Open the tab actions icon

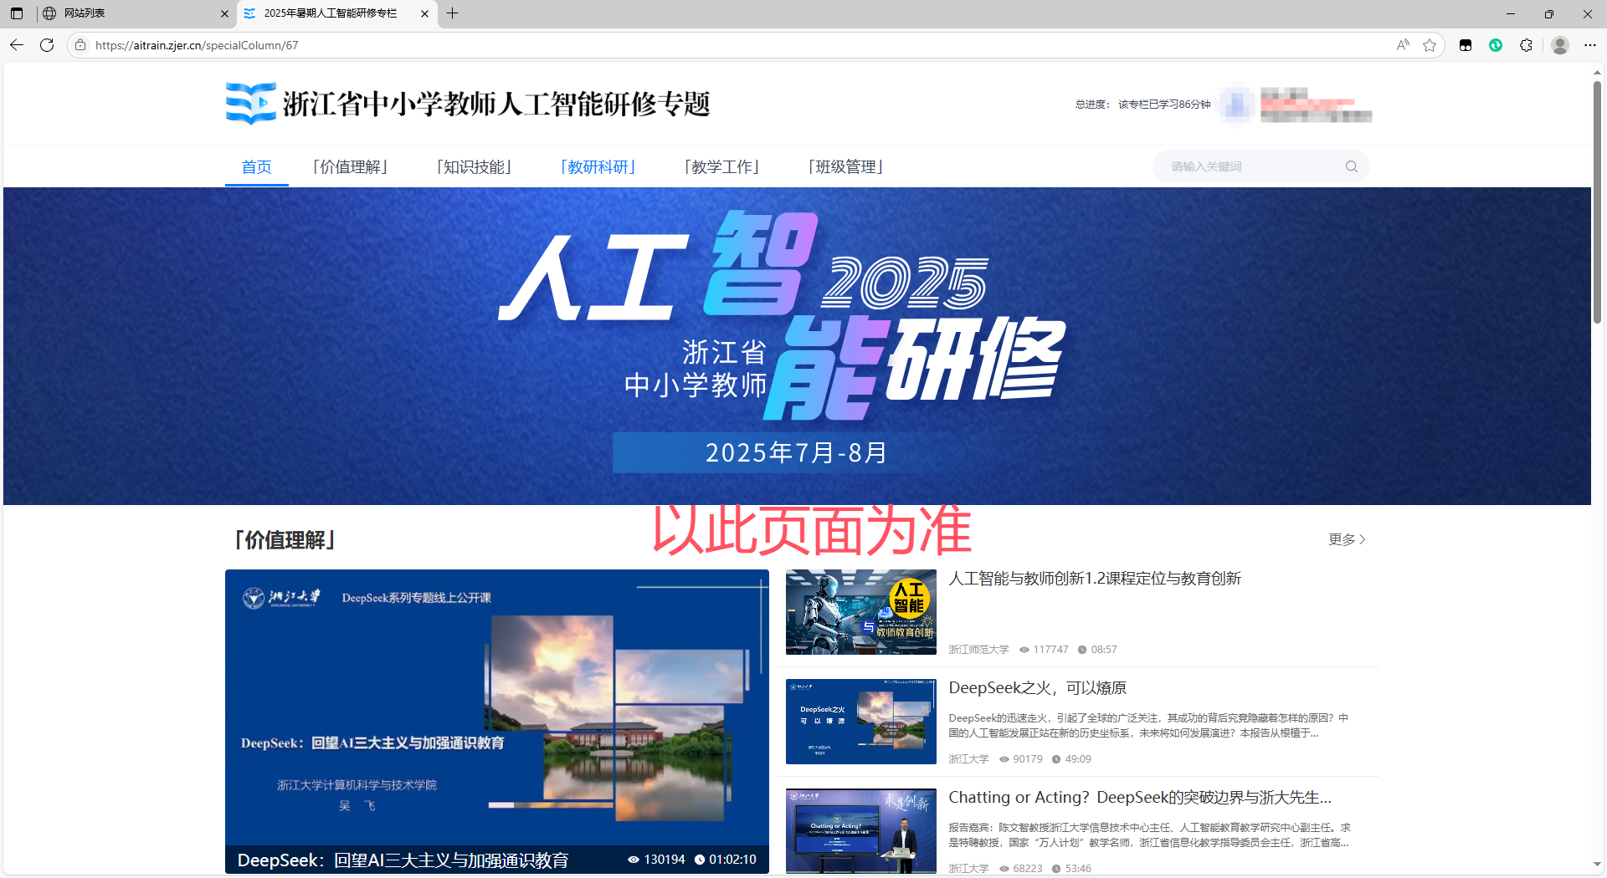17,13
